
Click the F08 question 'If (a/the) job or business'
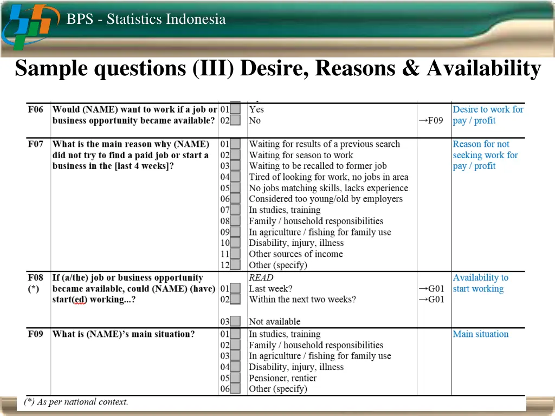[134, 289]
